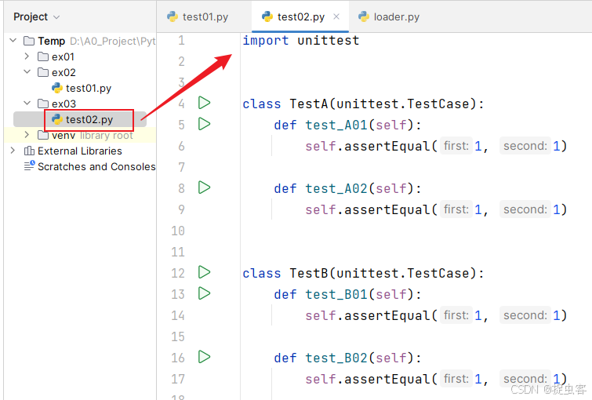Run test_A01 using its gutter play icon

pyautogui.click(x=204, y=124)
